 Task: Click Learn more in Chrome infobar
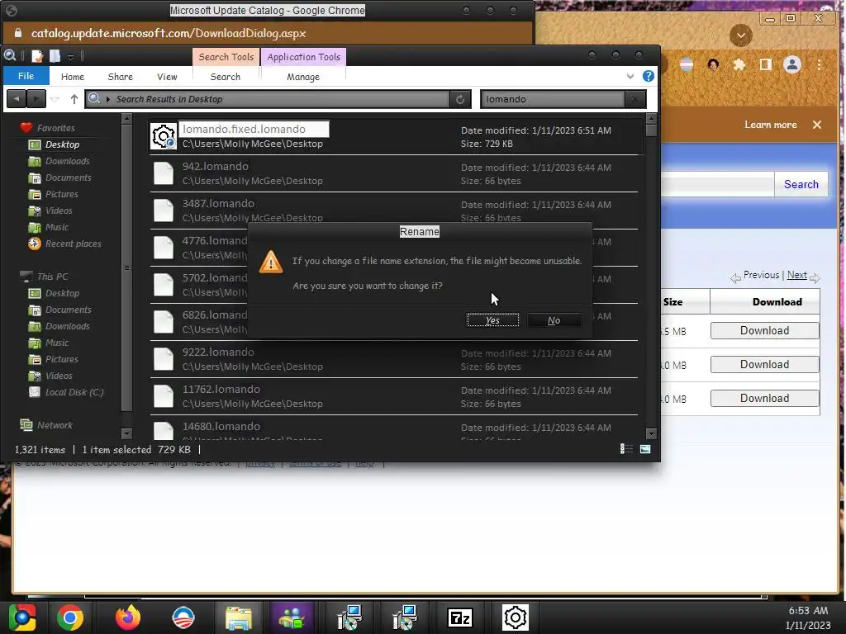pos(771,125)
